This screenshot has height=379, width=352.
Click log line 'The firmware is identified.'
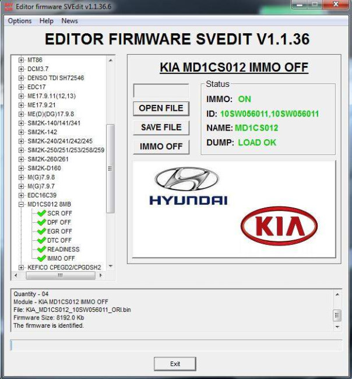click(x=48, y=325)
